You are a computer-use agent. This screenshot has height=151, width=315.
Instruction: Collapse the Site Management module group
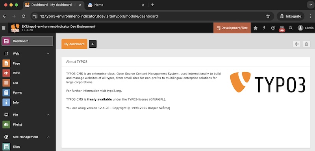pyautogui.click(x=48, y=137)
